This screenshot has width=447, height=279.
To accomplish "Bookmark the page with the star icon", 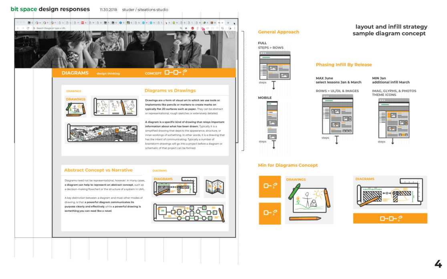I will (x=186, y=28).
